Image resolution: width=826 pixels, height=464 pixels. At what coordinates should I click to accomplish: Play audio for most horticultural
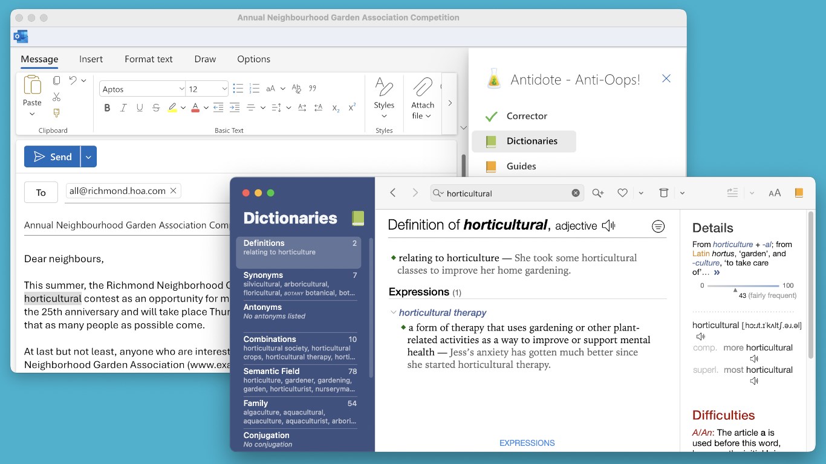click(x=754, y=381)
